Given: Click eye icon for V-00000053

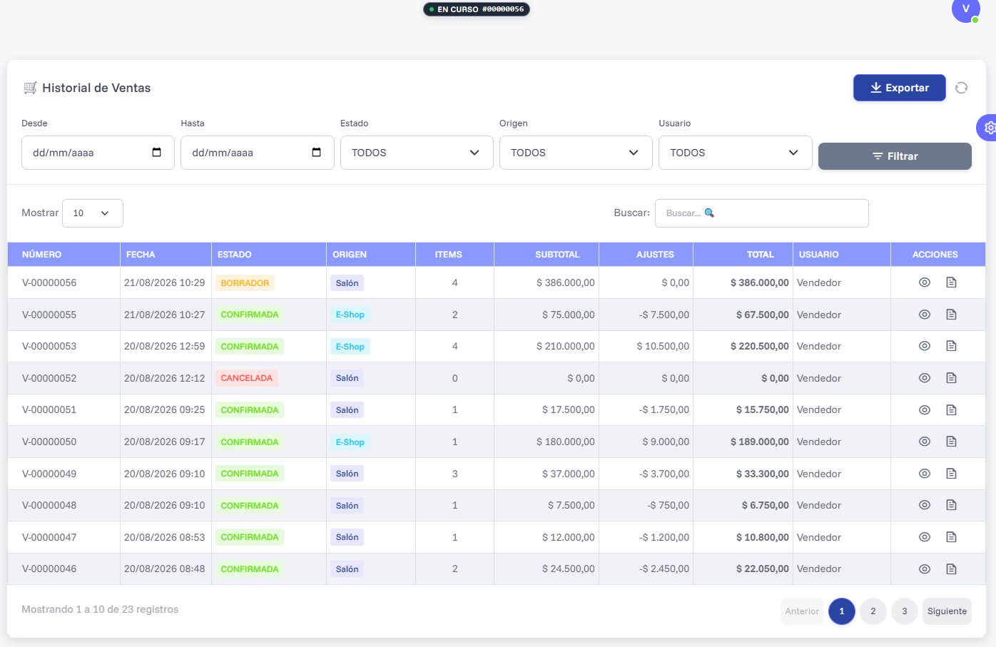Looking at the screenshot, I should tap(925, 346).
